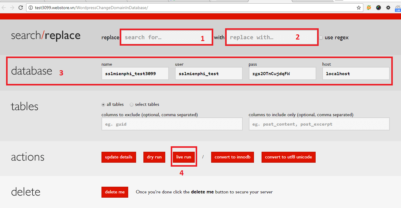The height and width of the screenshot is (208, 401).
Task: Switch to the select tables option
Action: [x=131, y=104]
